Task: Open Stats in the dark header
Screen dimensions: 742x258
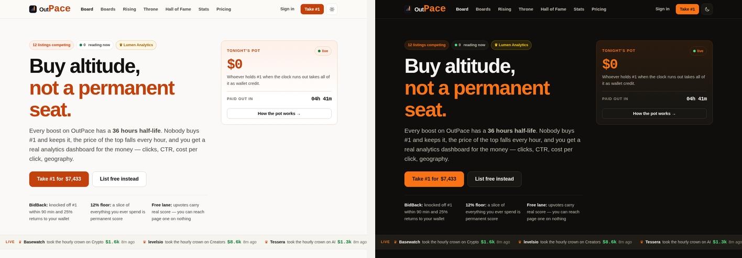Action: click(x=579, y=9)
